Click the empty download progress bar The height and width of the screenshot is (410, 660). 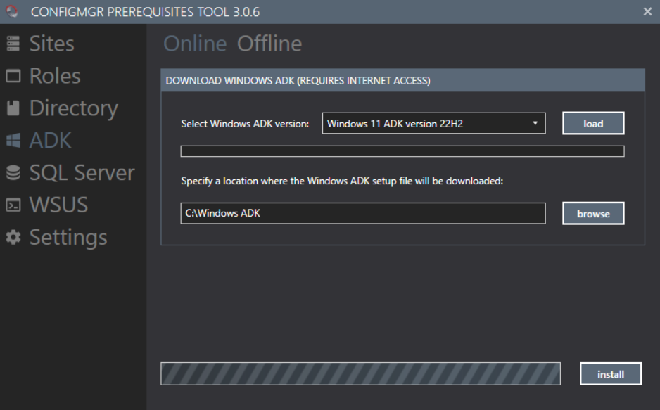point(402,151)
